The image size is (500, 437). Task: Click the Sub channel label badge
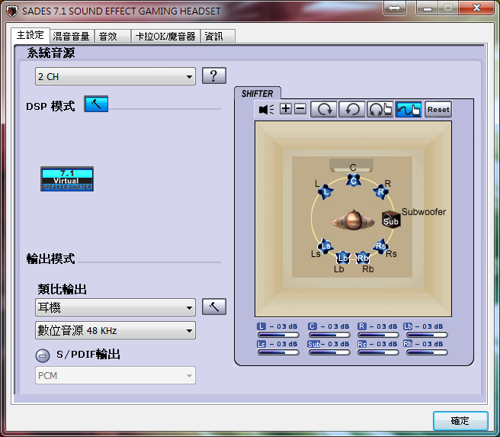pyautogui.click(x=314, y=344)
